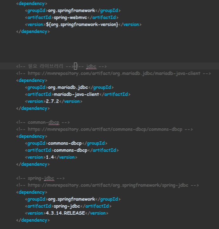Viewport: 219px width, 229px height.
Task: Click the org.springframework groupId of spring-webmvc
Action: click(x=72, y=11)
